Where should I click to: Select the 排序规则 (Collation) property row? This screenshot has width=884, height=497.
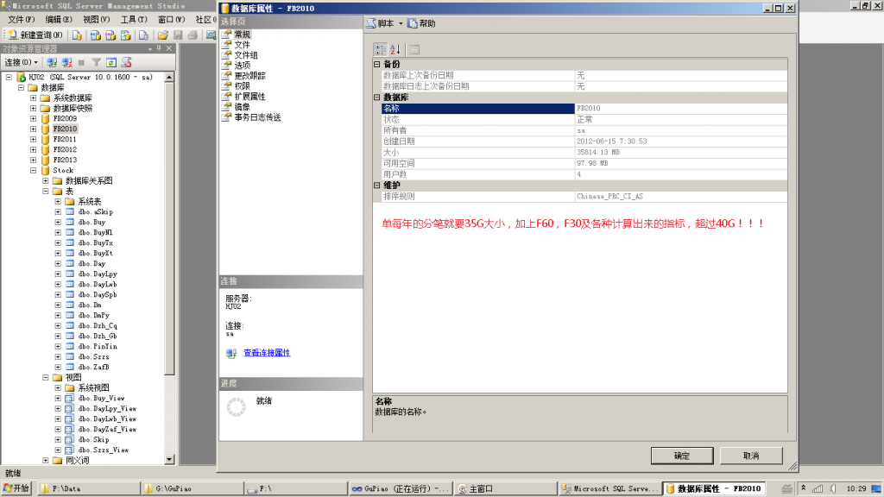pos(584,197)
